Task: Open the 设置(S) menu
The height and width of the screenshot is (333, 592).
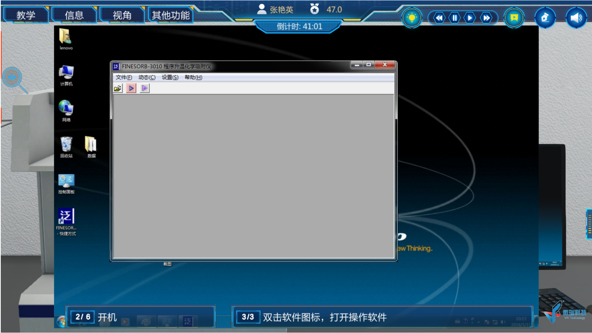Action: [170, 77]
